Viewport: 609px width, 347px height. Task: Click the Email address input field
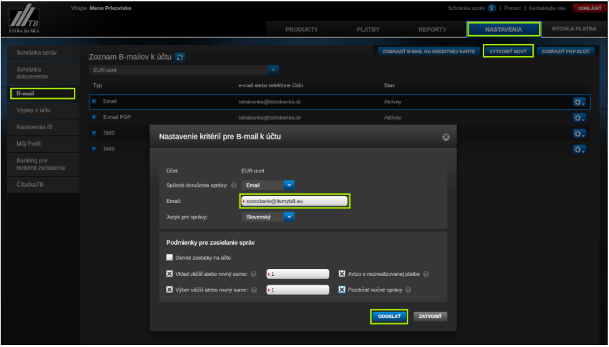tap(295, 201)
